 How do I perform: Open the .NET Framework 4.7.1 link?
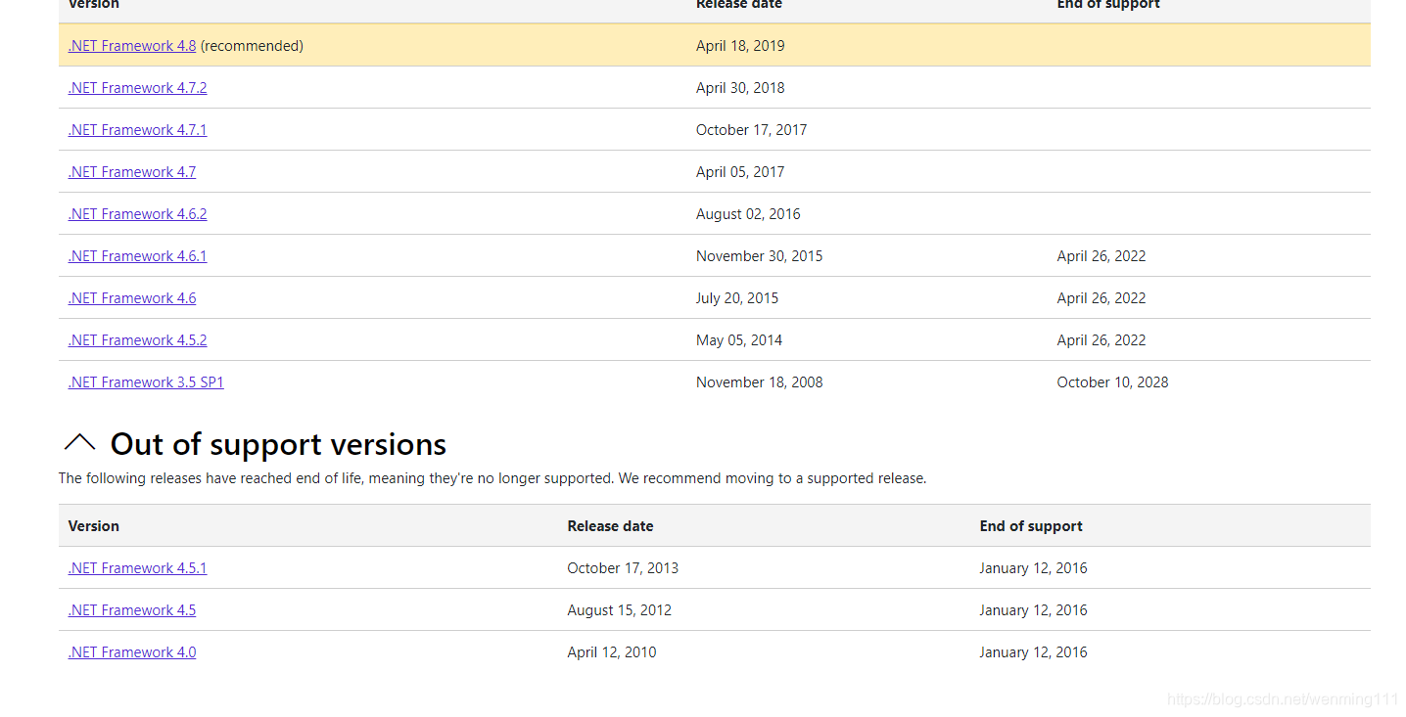point(138,130)
